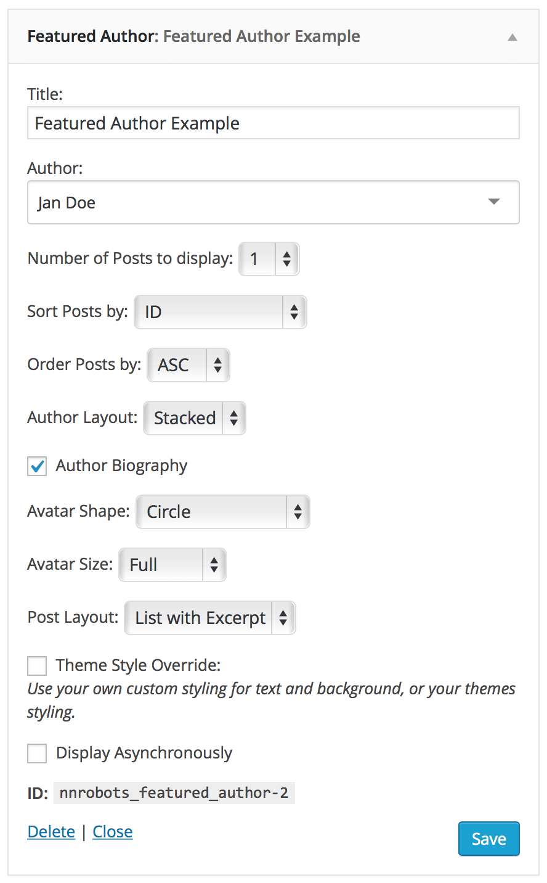
Task: Open the Author dropdown showing Jan Doe
Action: click(x=273, y=202)
